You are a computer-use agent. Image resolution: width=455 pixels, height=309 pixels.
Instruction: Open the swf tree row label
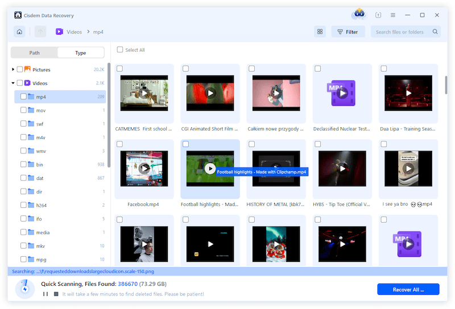pos(40,124)
